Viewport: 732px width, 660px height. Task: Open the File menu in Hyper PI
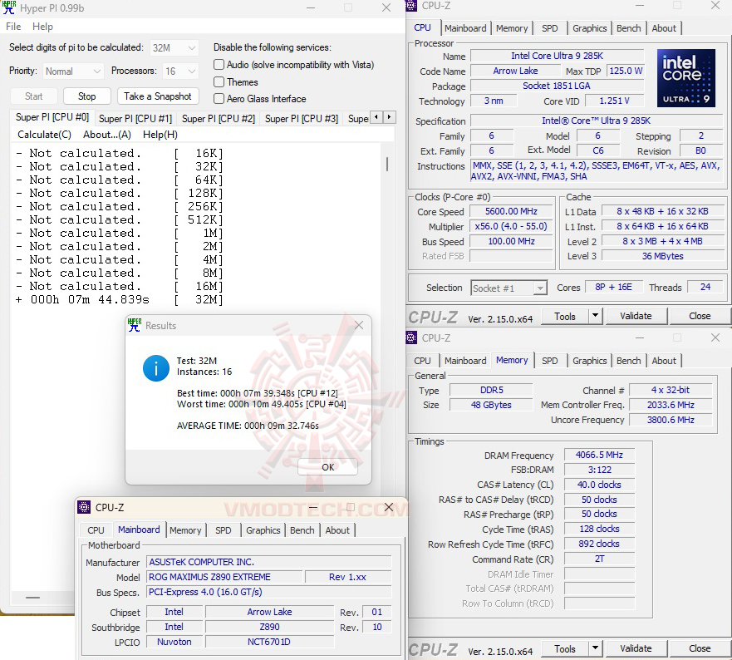pos(13,26)
